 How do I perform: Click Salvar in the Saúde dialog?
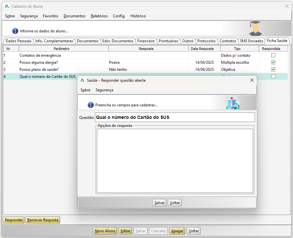(159, 203)
